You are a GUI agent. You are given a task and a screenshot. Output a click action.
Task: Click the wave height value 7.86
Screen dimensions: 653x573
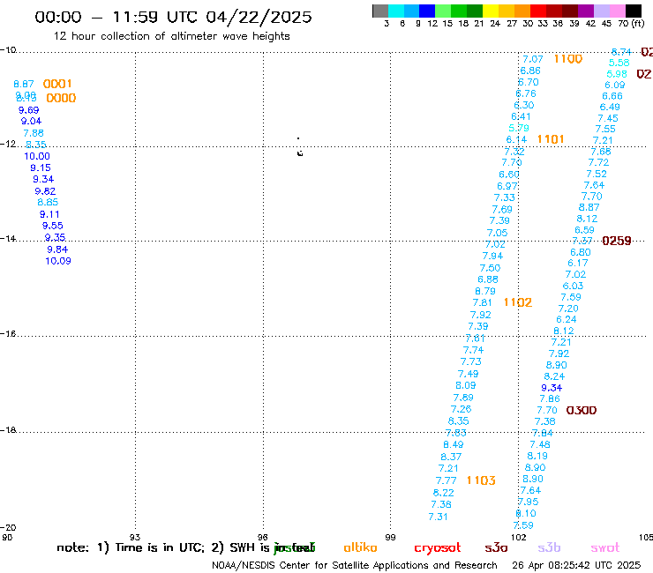click(550, 398)
